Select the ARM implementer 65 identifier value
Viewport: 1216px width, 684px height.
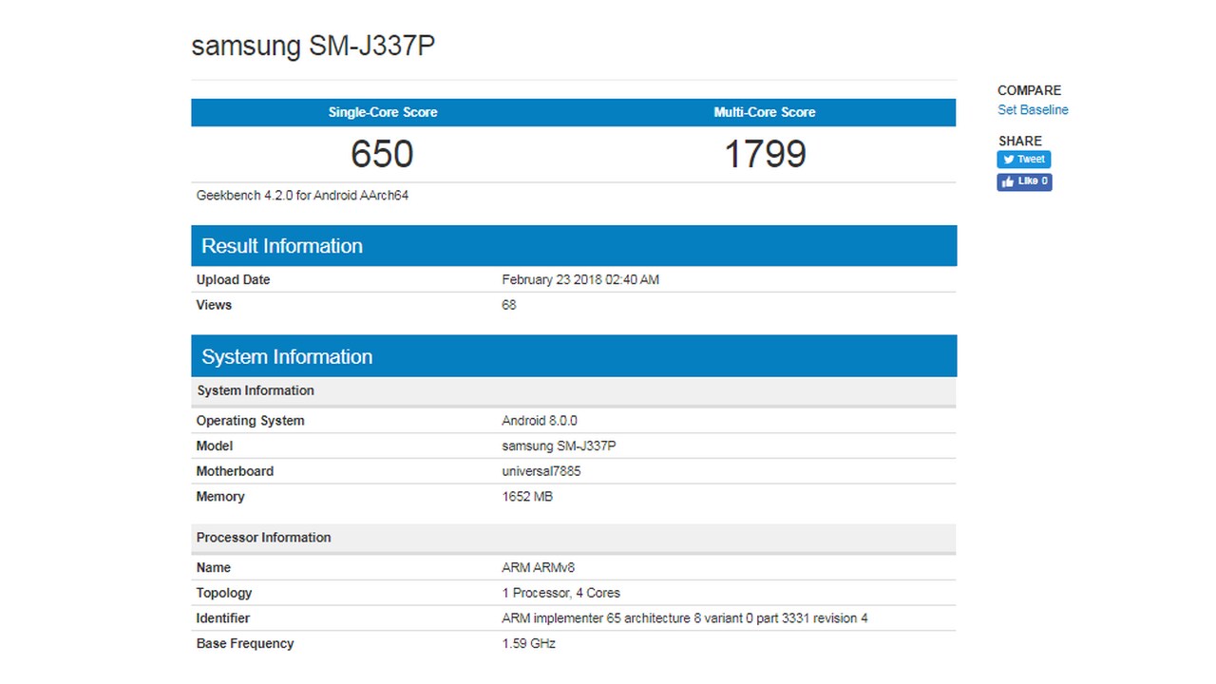[685, 618]
